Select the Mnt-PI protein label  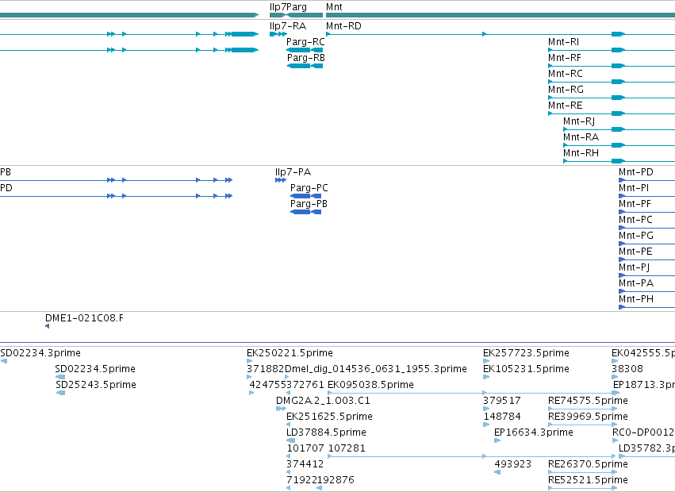pos(634,188)
